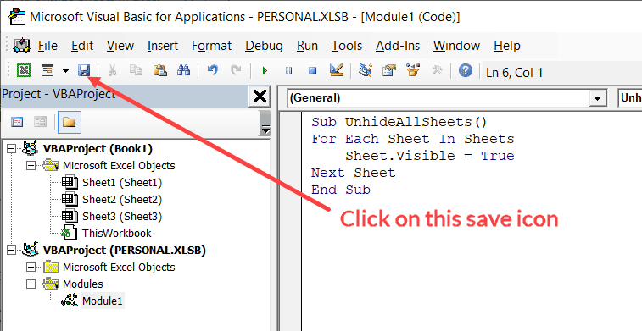This screenshot has width=642, height=331.
Task: Open the procedure dropdown showing Unh
Action: click(629, 98)
